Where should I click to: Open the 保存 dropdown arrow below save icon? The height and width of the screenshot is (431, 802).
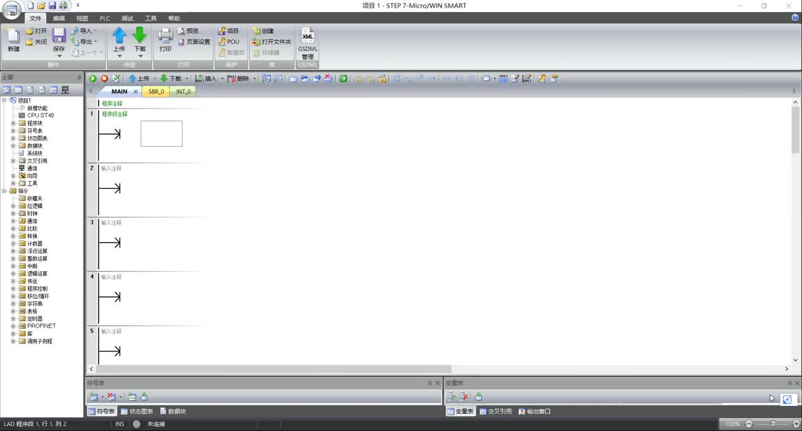click(59, 56)
